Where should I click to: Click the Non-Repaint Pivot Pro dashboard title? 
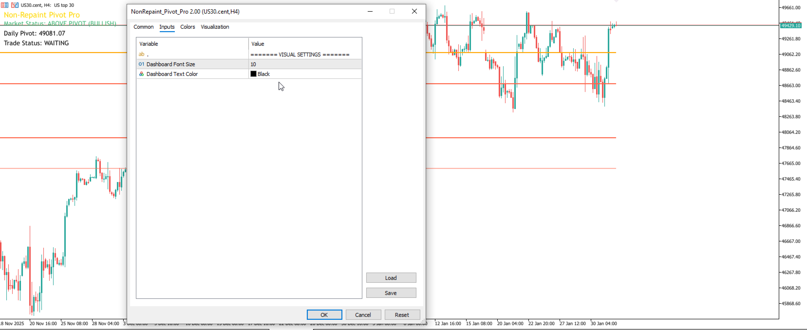point(42,15)
